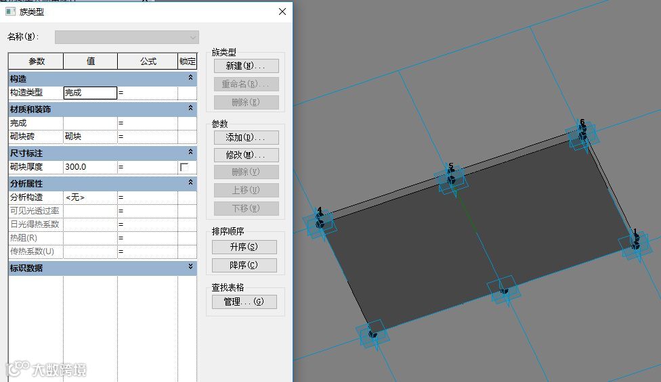This screenshot has height=382, width=661.
Task: Select the 可见光透过率 parameter row
Action: (x=36, y=211)
